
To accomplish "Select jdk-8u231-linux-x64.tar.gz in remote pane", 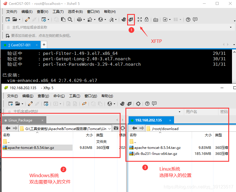I will pyautogui.click(x=156, y=154).
